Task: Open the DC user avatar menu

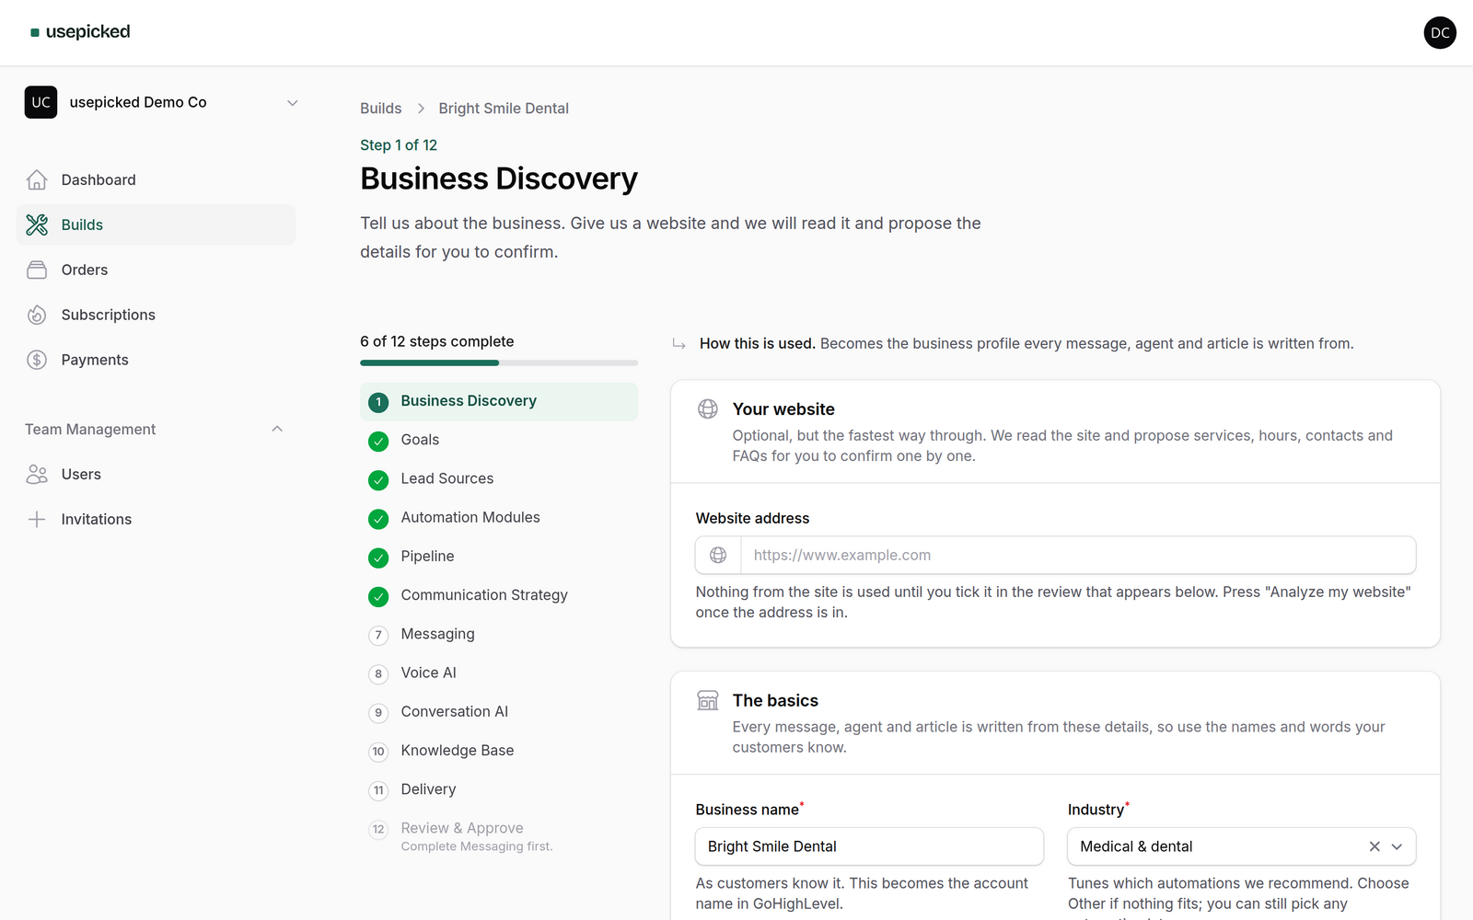Action: point(1440,33)
